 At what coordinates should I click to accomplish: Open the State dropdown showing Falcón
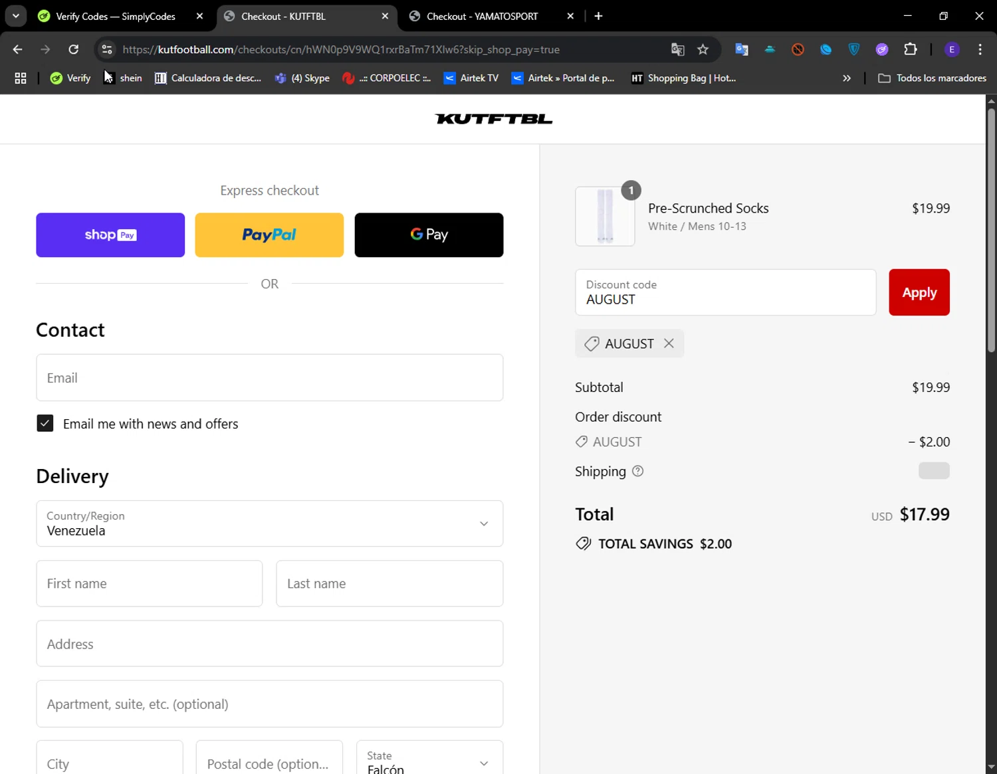pyautogui.click(x=429, y=758)
